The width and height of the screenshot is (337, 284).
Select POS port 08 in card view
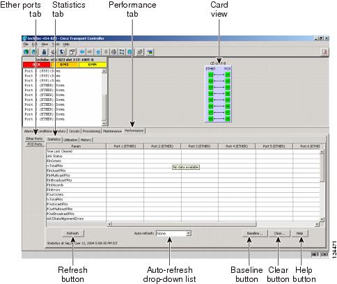coord(228,119)
